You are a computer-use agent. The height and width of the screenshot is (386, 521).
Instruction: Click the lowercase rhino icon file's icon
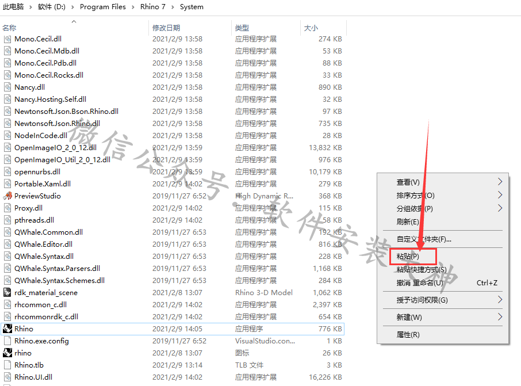pyautogui.click(x=7, y=353)
